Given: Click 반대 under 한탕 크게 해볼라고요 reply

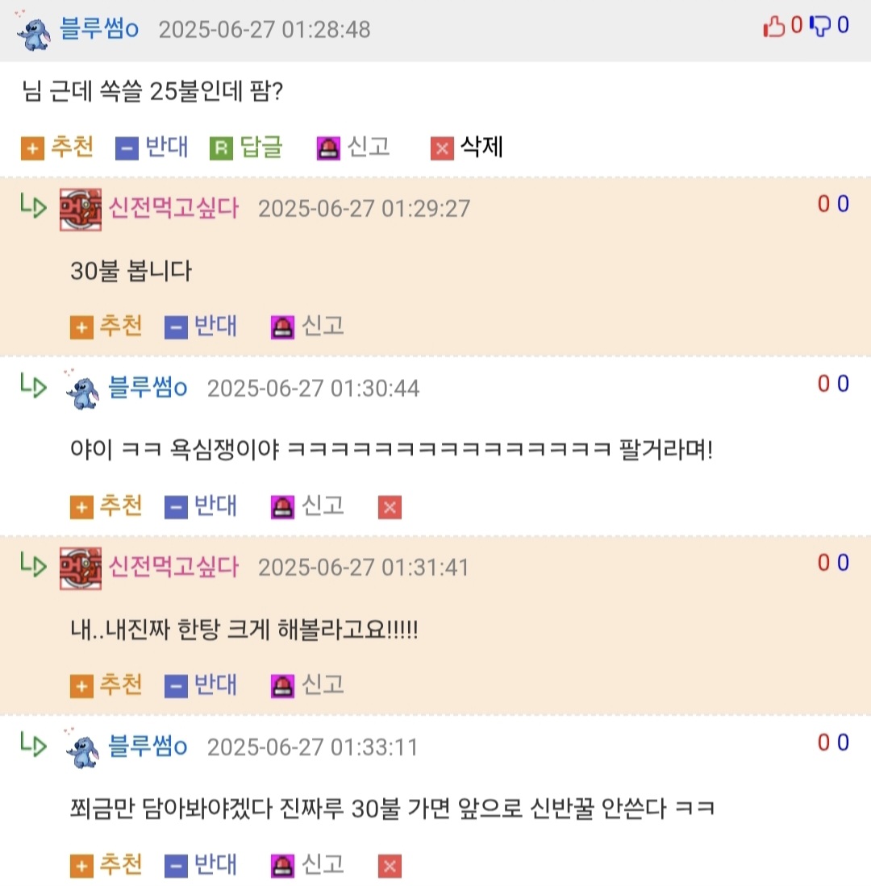Looking at the screenshot, I should tap(201, 685).
